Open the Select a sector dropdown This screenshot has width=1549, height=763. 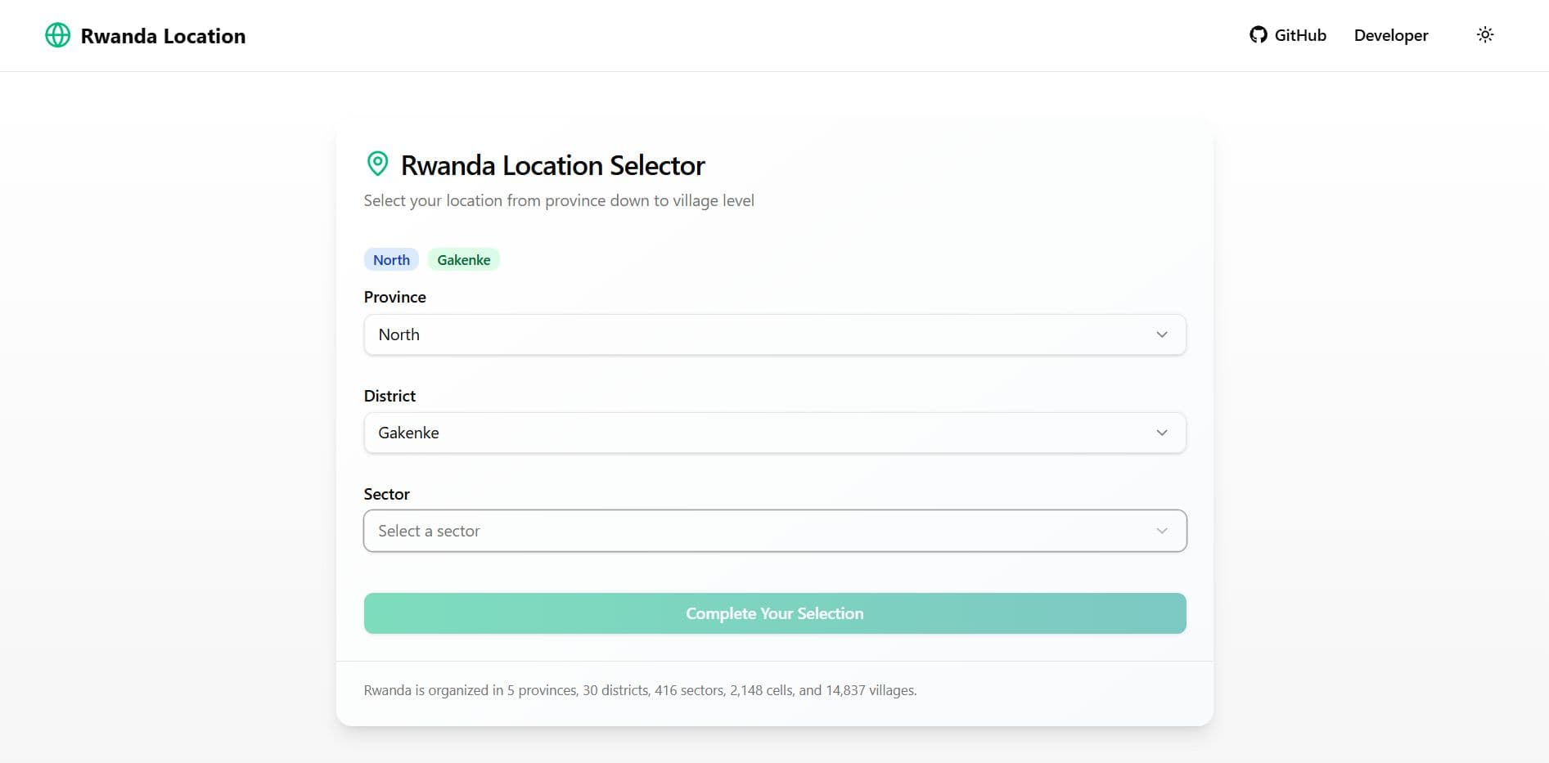pos(774,531)
